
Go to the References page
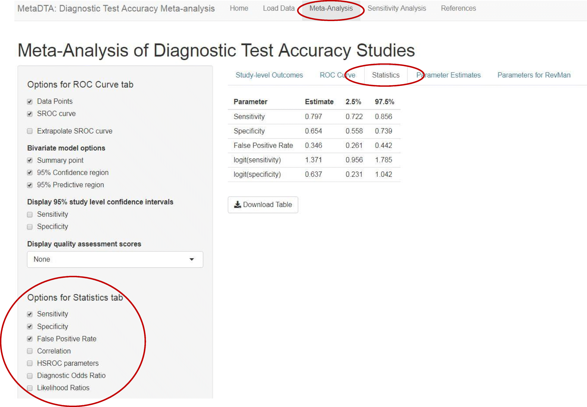[x=458, y=8]
